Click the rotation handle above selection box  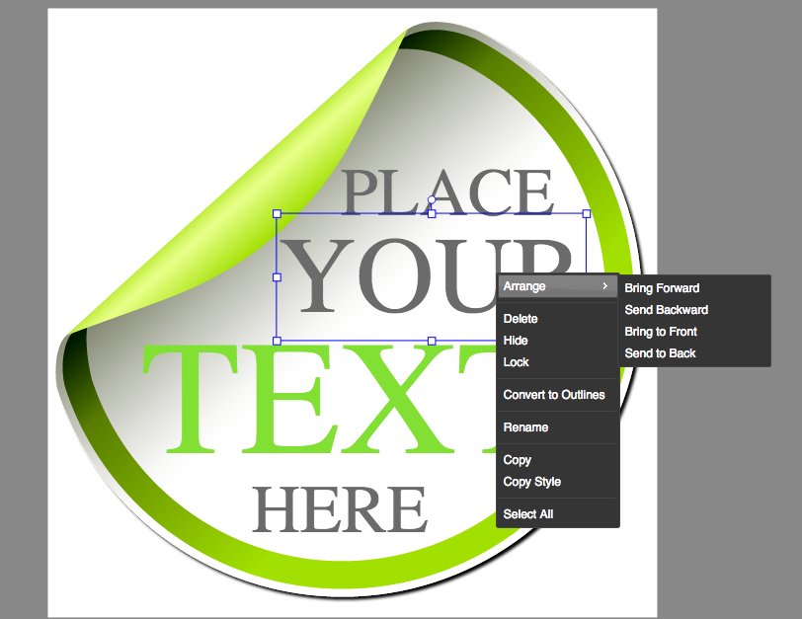(x=432, y=200)
